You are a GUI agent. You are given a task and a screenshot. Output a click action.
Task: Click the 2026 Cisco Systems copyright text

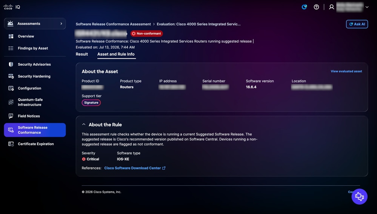coord(102,192)
